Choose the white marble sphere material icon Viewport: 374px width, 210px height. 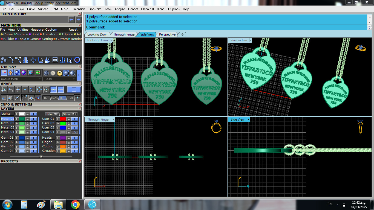(53, 73)
